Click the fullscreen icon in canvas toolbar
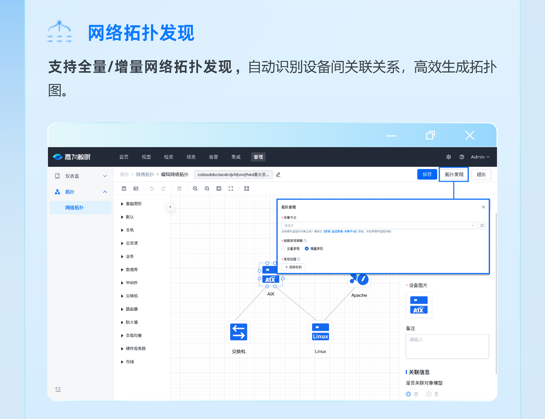545x419 pixels. (x=231, y=189)
